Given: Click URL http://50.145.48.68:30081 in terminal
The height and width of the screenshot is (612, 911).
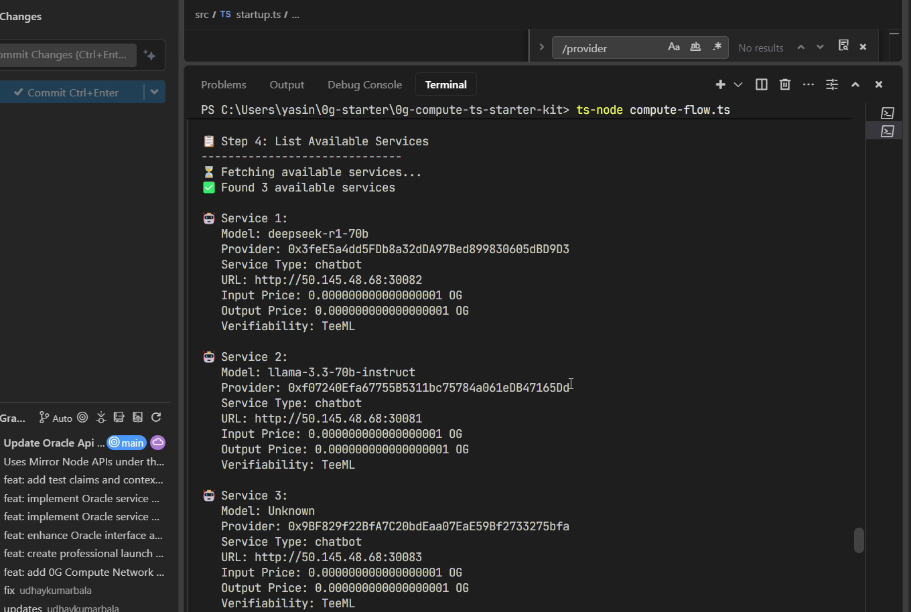Looking at the screenshot, I should click(338, 418).
